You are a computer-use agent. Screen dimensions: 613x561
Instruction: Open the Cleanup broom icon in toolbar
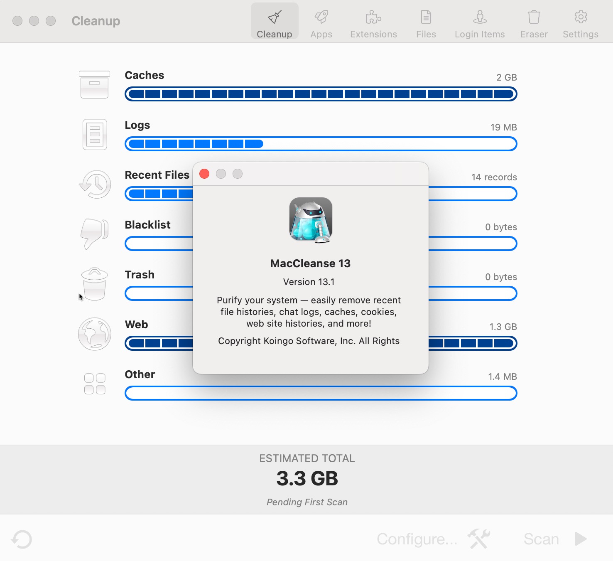pos(275,17)
